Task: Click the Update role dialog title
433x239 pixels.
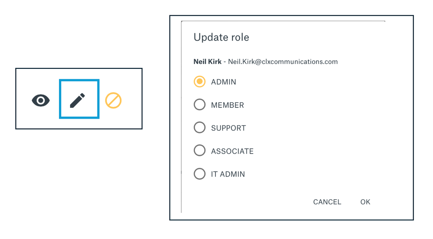Action: (221, 37)
